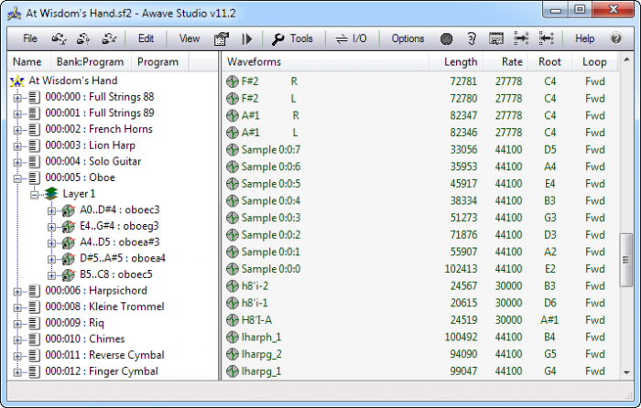Click the green Layer 1 icon

51,194
